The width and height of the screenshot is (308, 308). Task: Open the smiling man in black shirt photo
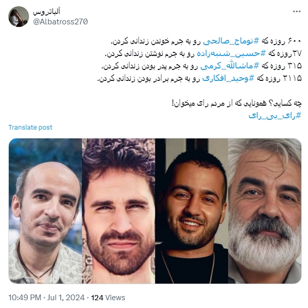click(x=191, y=211)
